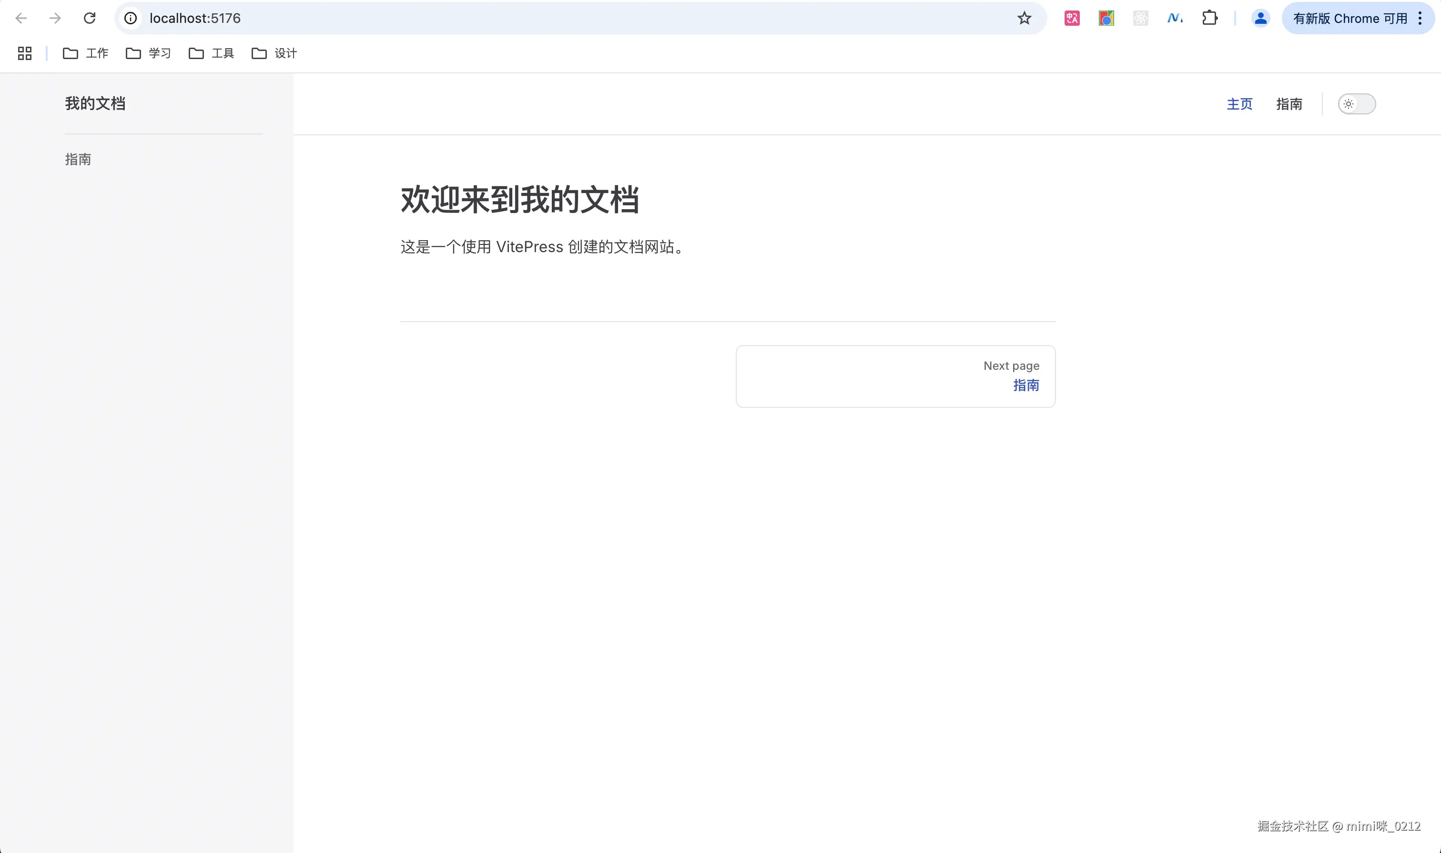Open the Extensions puzzle icon

point(1209,19)
